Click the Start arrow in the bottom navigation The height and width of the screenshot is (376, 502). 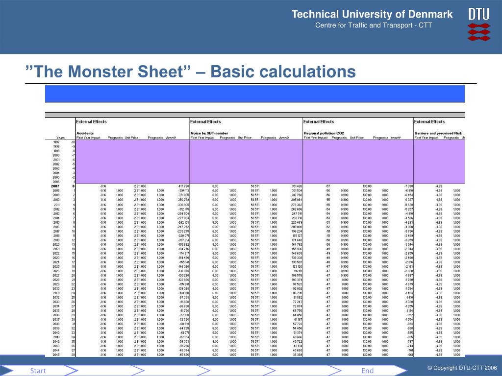(39, 371)
